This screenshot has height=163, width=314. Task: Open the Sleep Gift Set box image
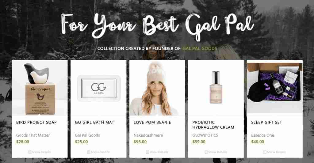pos(275,86)
